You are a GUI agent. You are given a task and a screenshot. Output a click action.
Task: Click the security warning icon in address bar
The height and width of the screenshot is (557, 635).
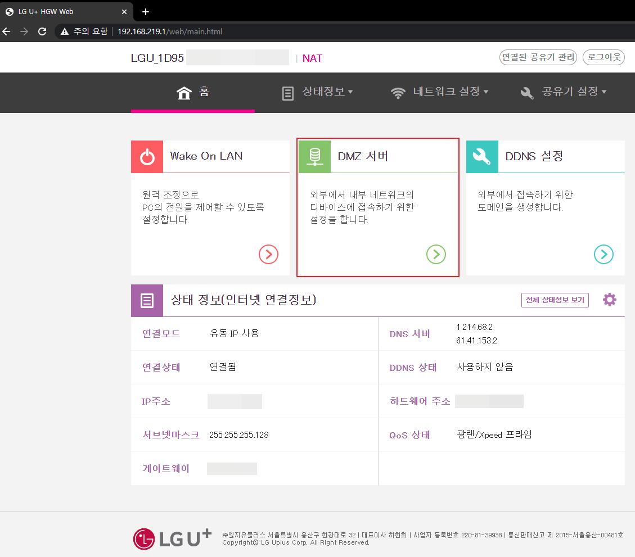tap(64, 31)
